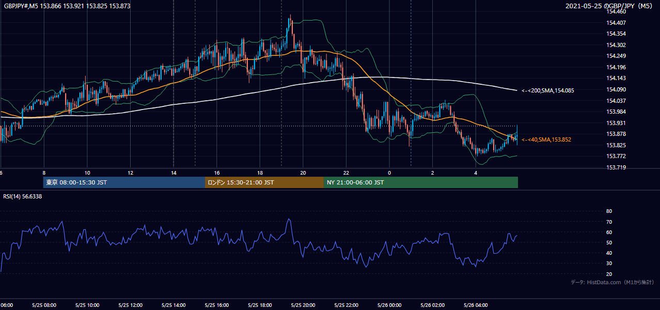Click price axis value 153.719
This screenshot has width=660, height=310.
pos(616,167)
